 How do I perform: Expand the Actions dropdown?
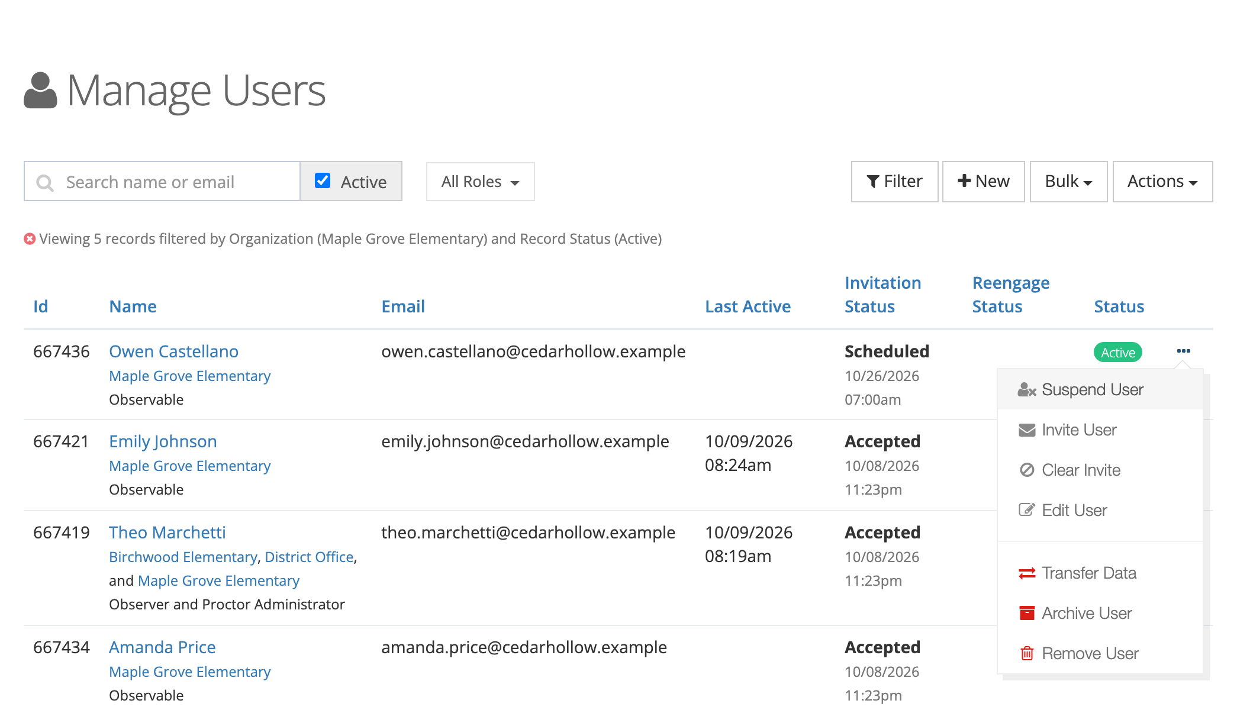[1162, 182]
